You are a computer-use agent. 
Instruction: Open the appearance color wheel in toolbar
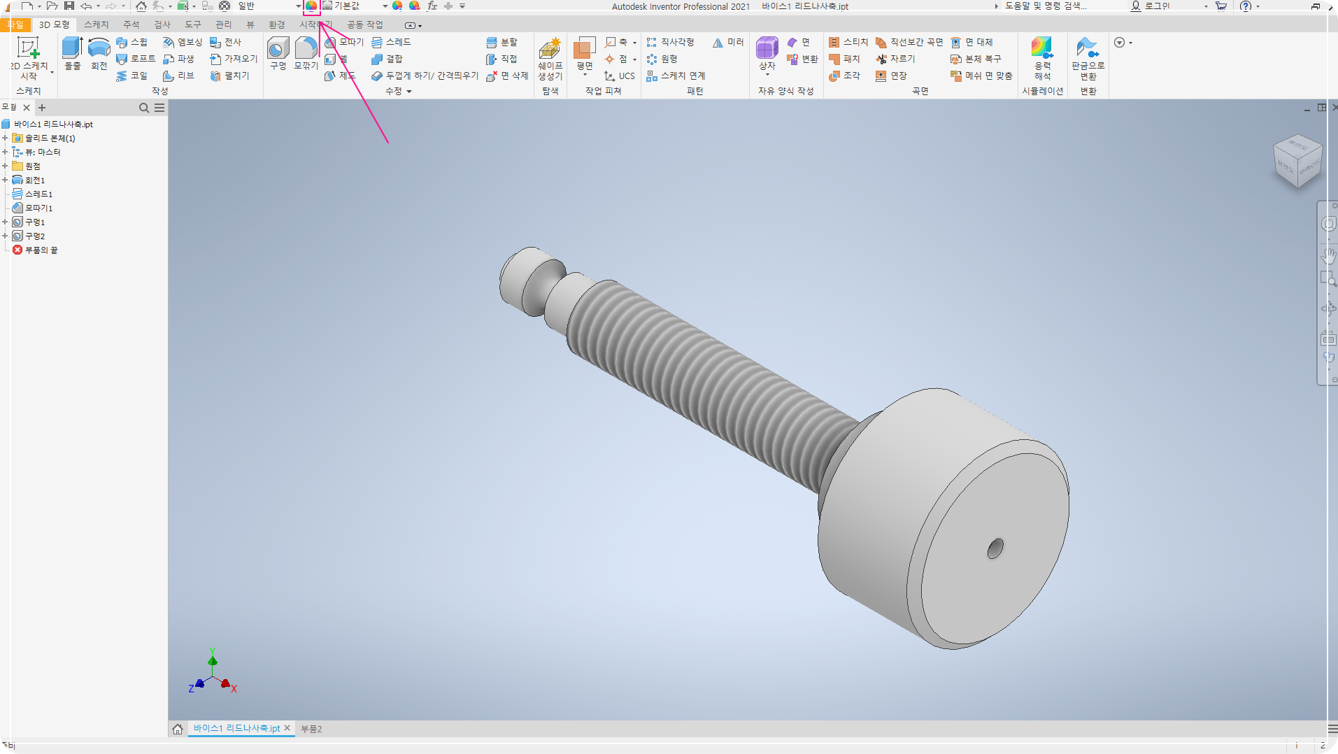[311, 6]
